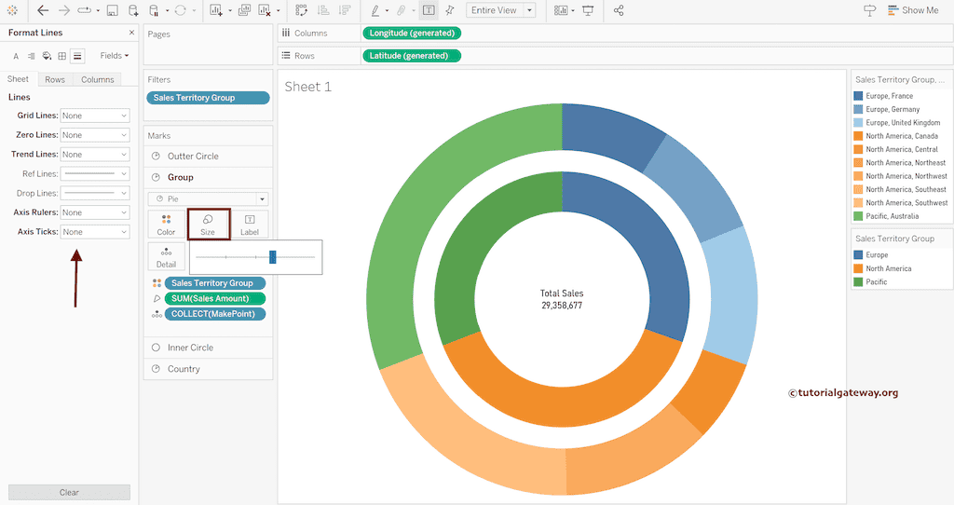Viewport: 954px width, 505px height.
Task: Click the Sales Territory Group filter pill
Action: [x=208, y=97]
